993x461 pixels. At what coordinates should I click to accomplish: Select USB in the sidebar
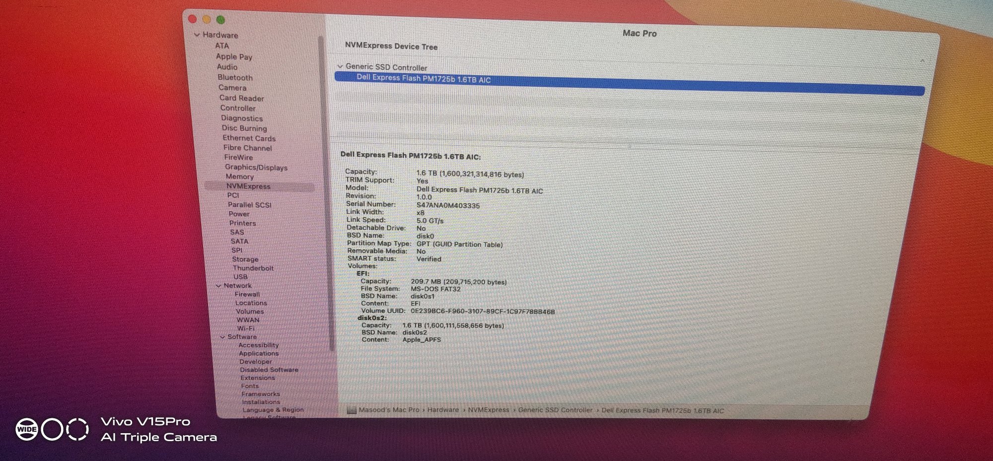tap(240, 277)
